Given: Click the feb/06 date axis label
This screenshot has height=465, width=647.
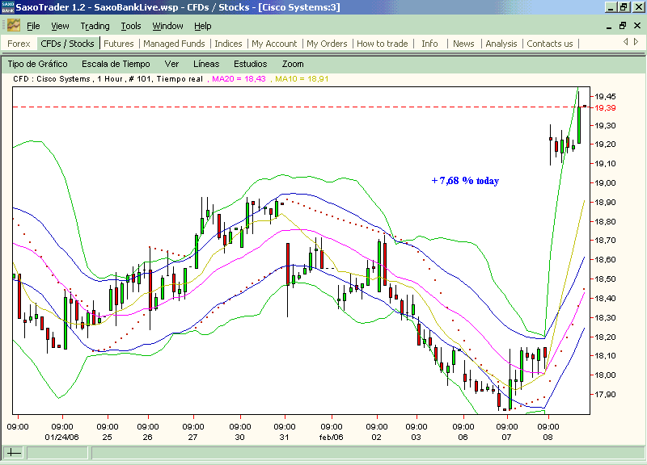Looking at the screenshot, I should [x=332, y=437].
